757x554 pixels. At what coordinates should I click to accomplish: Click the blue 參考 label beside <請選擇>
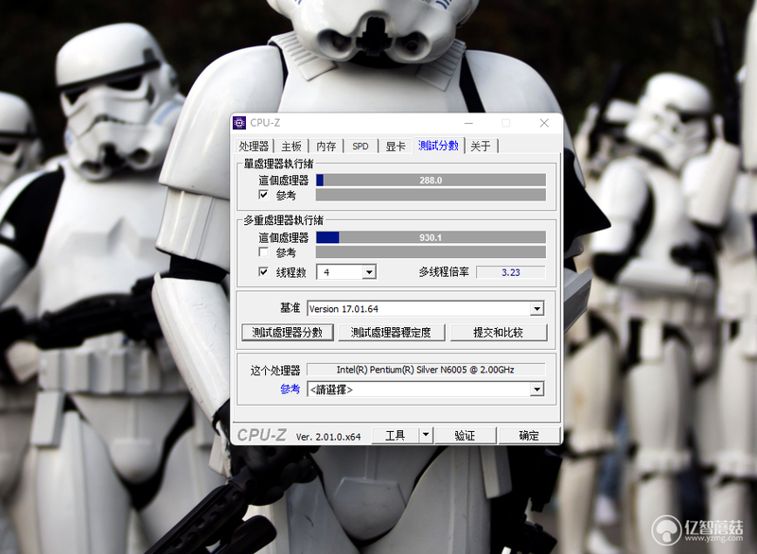290,390
